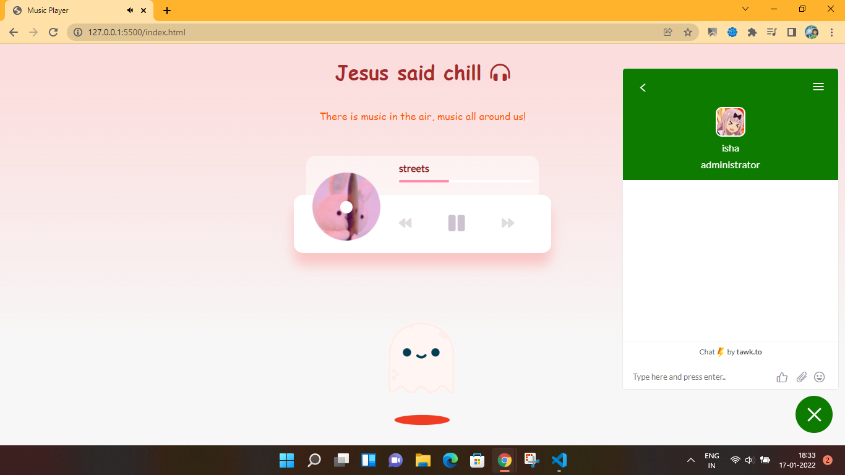845x475 pixels.
Task: Click the Jesus said chill heading
Action: (422, 73)
